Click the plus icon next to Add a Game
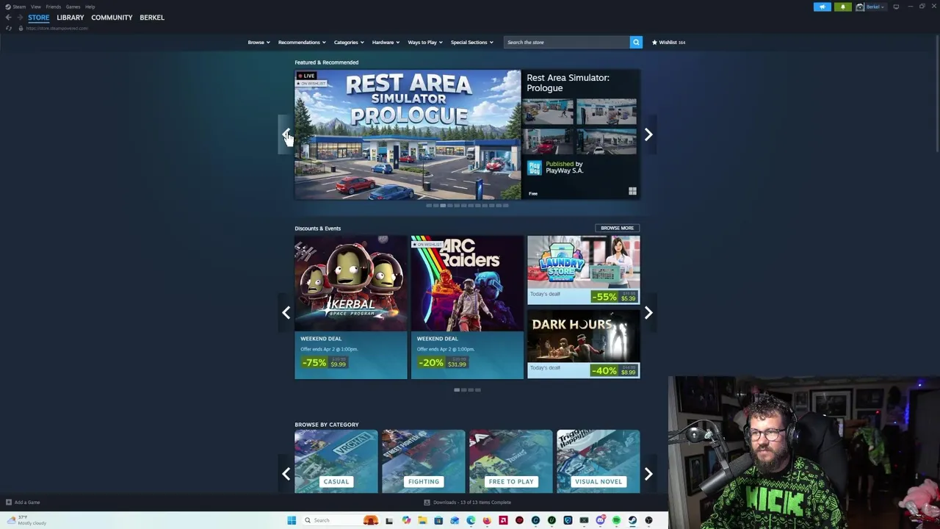940x529 pixels. [x=9, y=503]
